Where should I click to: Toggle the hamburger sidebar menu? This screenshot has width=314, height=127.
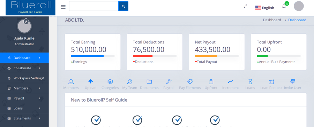click(63, 7)
